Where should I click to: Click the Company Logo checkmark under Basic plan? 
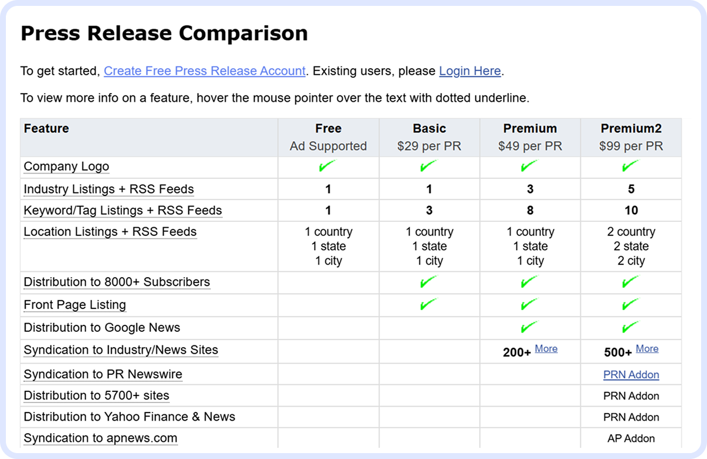click(x=429, y=167)
